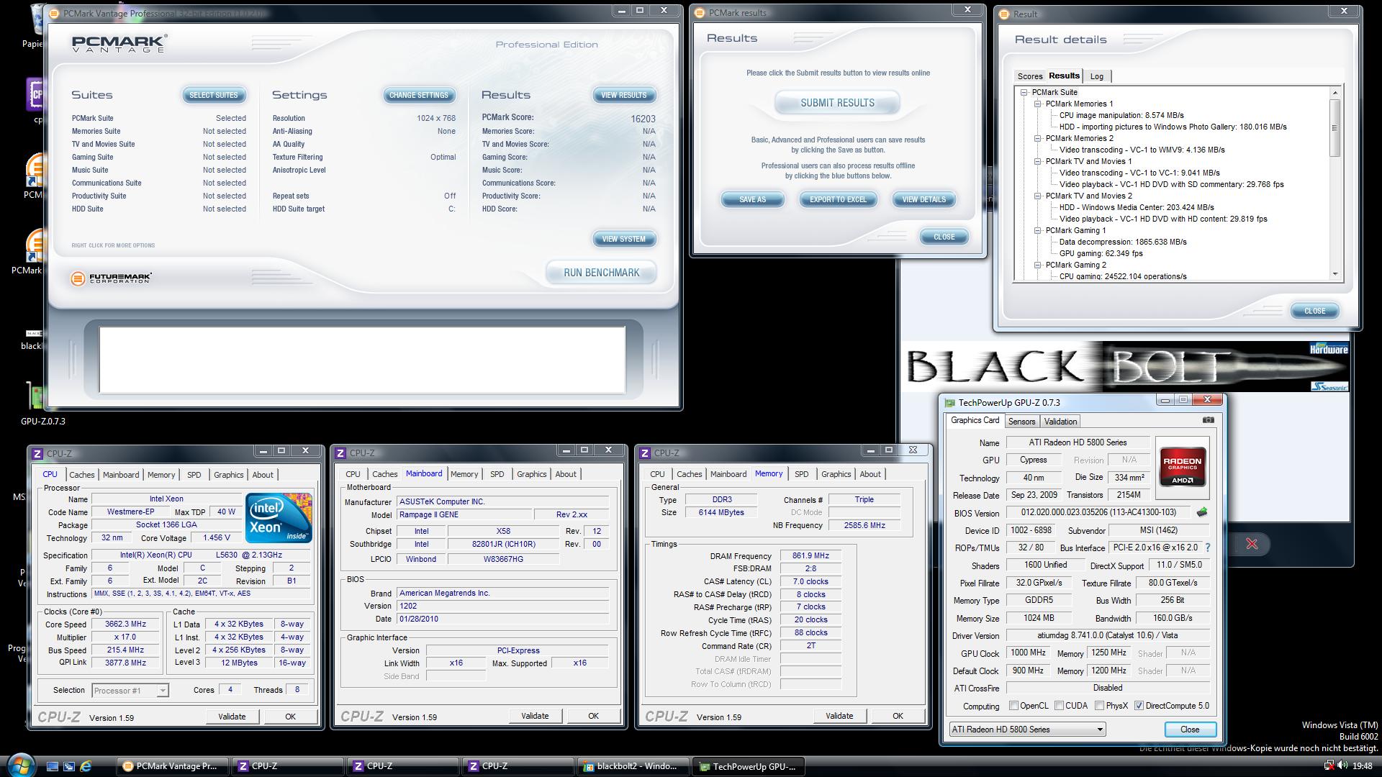1382x777 pixels.
Task: Click Close in GPU-Z window
Action: click(1190, 730)
